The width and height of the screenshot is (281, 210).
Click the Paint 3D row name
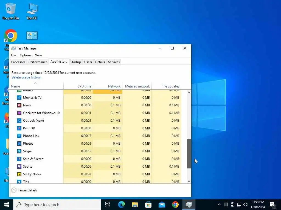(29, 128)
